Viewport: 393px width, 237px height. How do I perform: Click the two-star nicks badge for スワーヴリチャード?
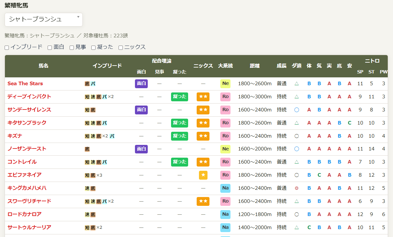click(203, 201)
